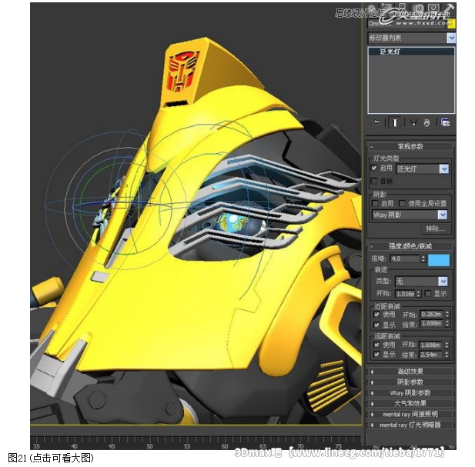Viewport: 475px width, 467px height.
Task: Open the Hierarchy panel tab
Action: [403, 8]
